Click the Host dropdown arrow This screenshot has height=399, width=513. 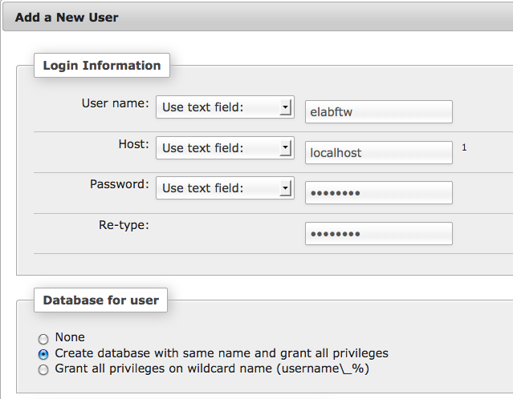click(285, 148)
